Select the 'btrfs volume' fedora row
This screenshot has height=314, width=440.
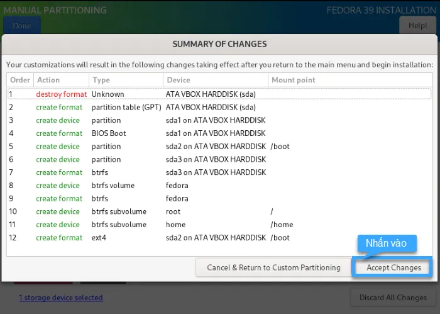(219, 186)
